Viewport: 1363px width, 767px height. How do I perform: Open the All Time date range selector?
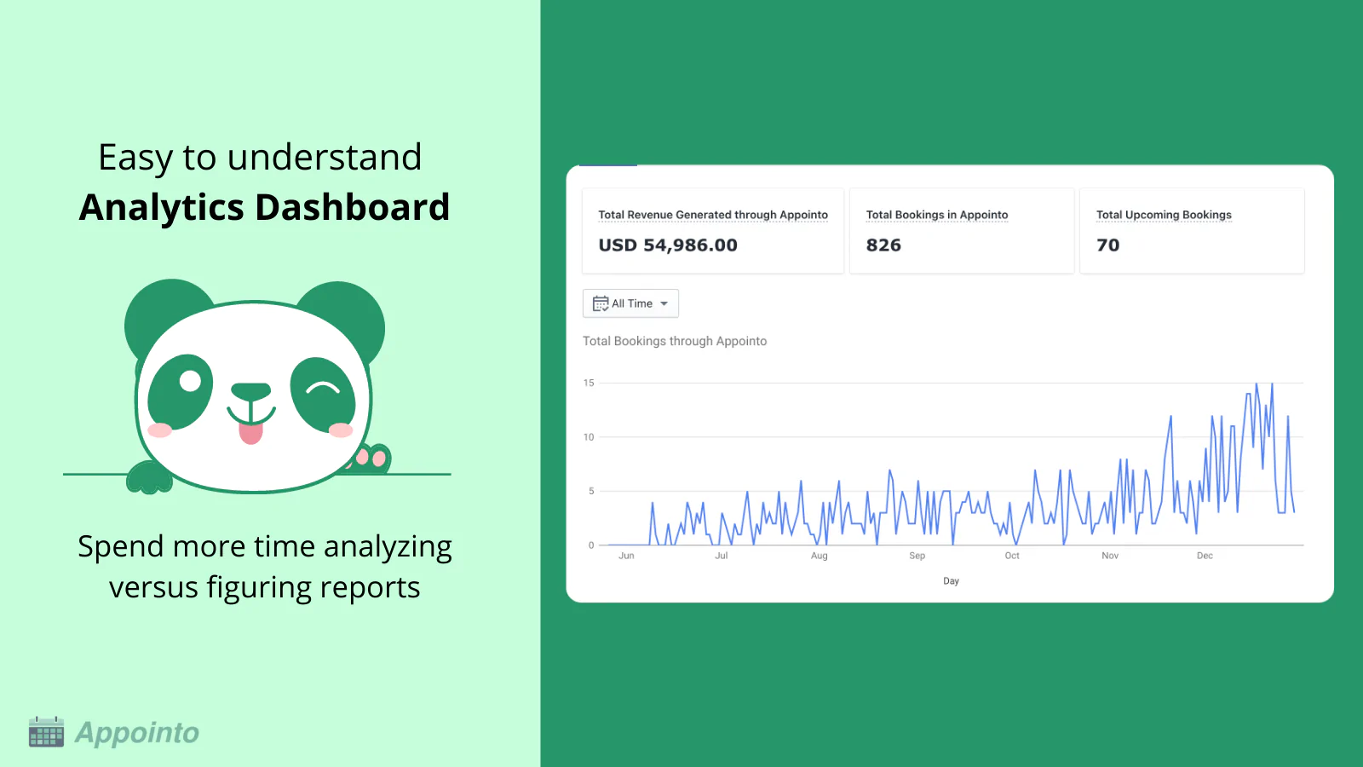tap(631, 303)
